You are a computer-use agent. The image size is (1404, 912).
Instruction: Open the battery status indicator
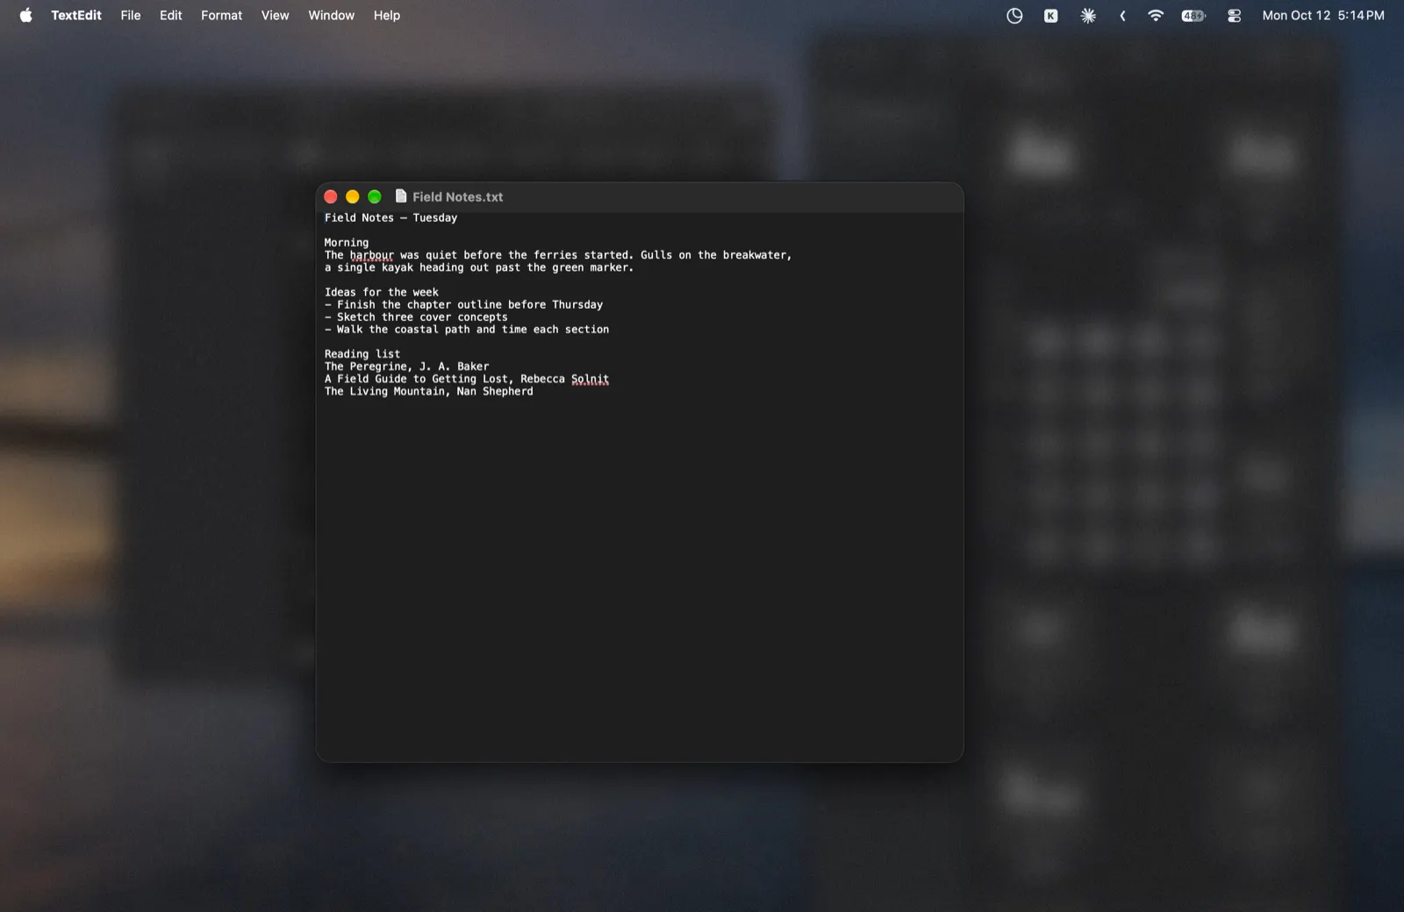coord(1193,16)
